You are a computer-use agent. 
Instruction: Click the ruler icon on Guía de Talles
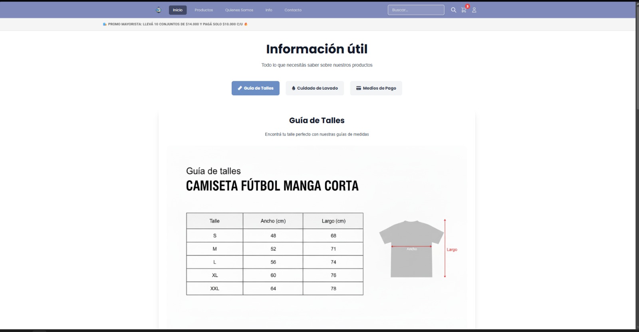coord(240,88)
